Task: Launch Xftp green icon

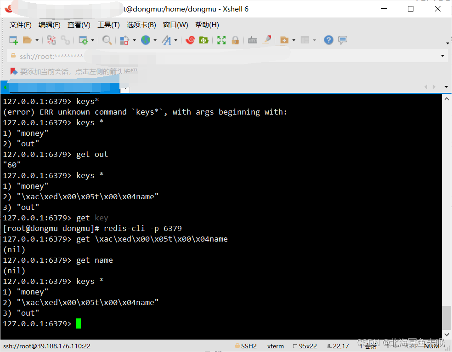Action: [x=204, y=40]
